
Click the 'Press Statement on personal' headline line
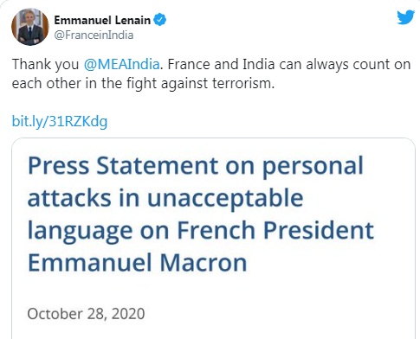[196, 166]
